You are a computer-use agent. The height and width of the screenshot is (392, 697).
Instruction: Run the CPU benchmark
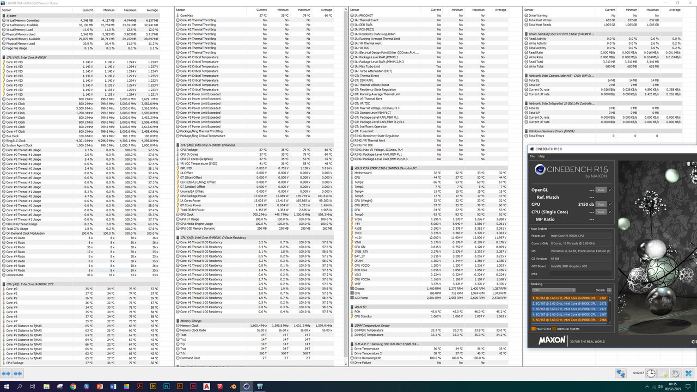point(601,204)
